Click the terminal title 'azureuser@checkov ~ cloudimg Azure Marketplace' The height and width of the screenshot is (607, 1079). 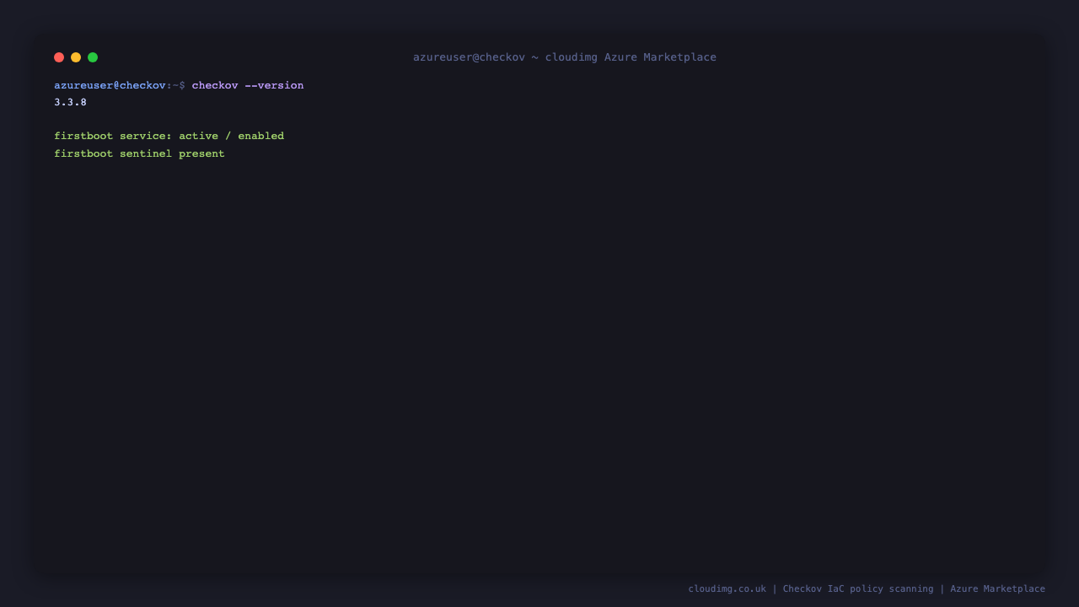tap(565, 57)
